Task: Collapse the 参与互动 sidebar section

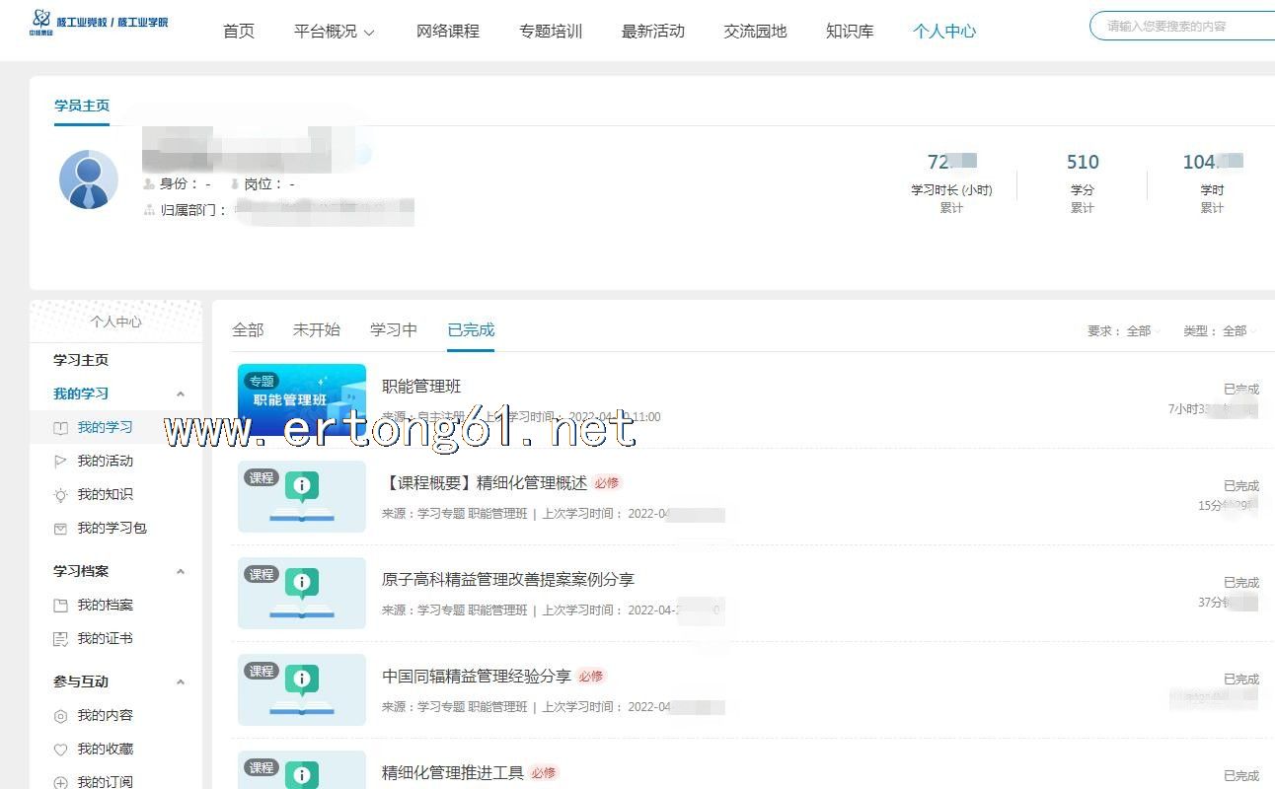Action: tap(180, 682)
